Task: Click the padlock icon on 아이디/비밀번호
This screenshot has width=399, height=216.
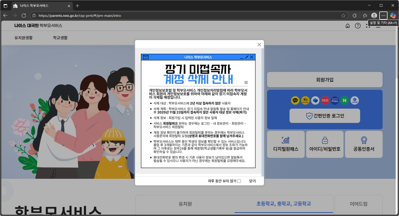Action: pos(325,140)
